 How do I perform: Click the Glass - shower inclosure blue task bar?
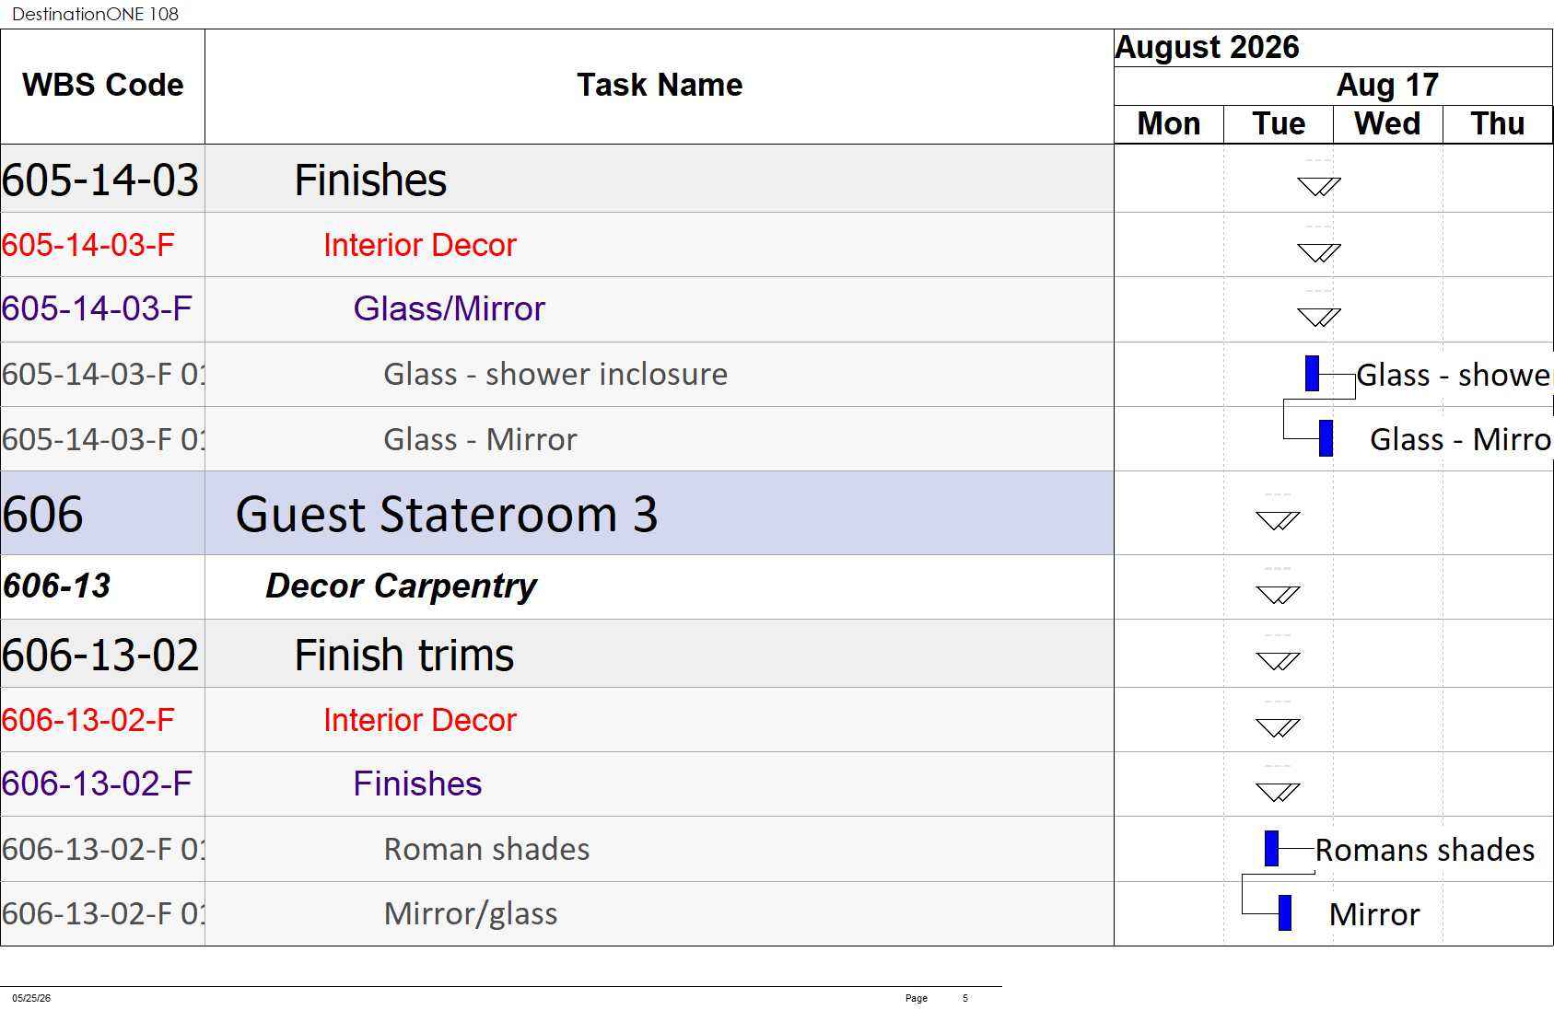coord(1312,373)
